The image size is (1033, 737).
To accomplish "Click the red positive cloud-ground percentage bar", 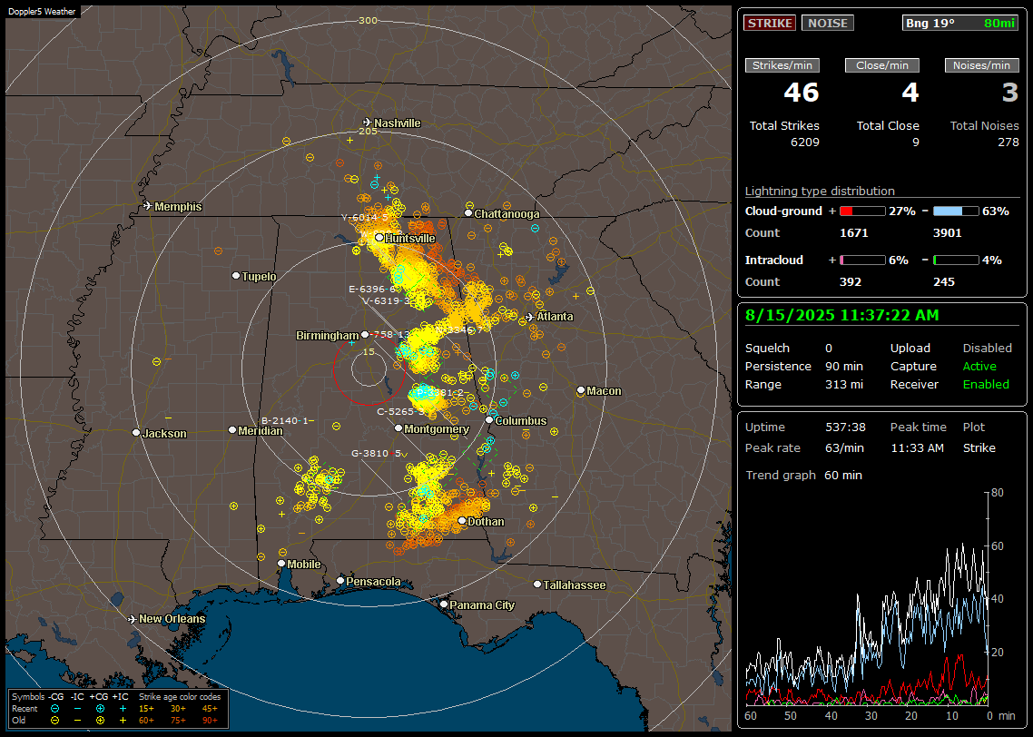I will click(862, 211).
